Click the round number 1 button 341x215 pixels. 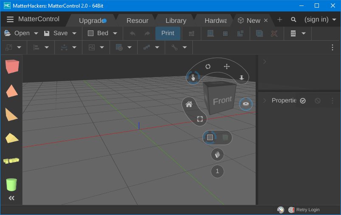(x=217, y=171)
